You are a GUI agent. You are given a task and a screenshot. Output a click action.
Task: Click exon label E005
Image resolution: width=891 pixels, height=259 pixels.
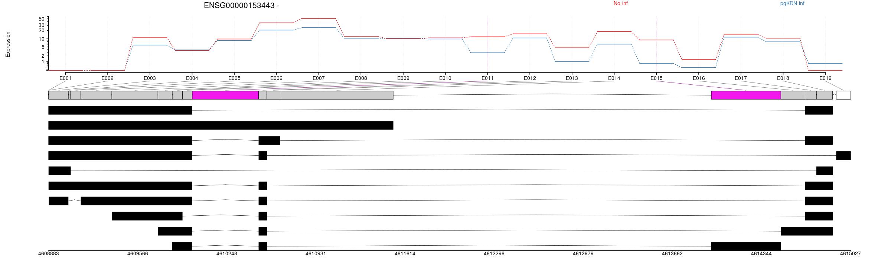pos(234,78)
